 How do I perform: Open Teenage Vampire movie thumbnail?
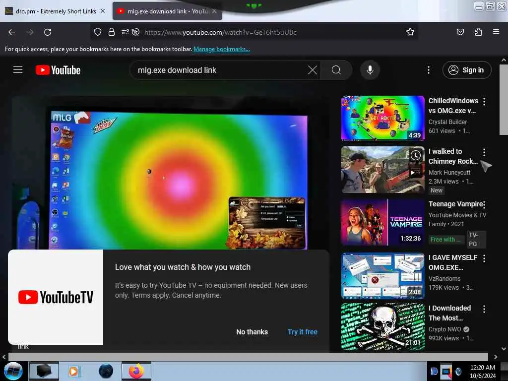point(382,222)
